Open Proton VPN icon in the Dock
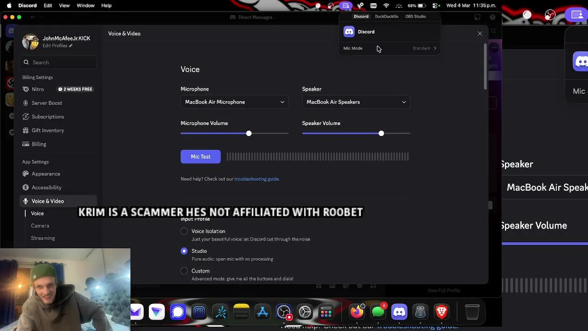Viewport: 588px width, 331px height. tap(157, 312)
